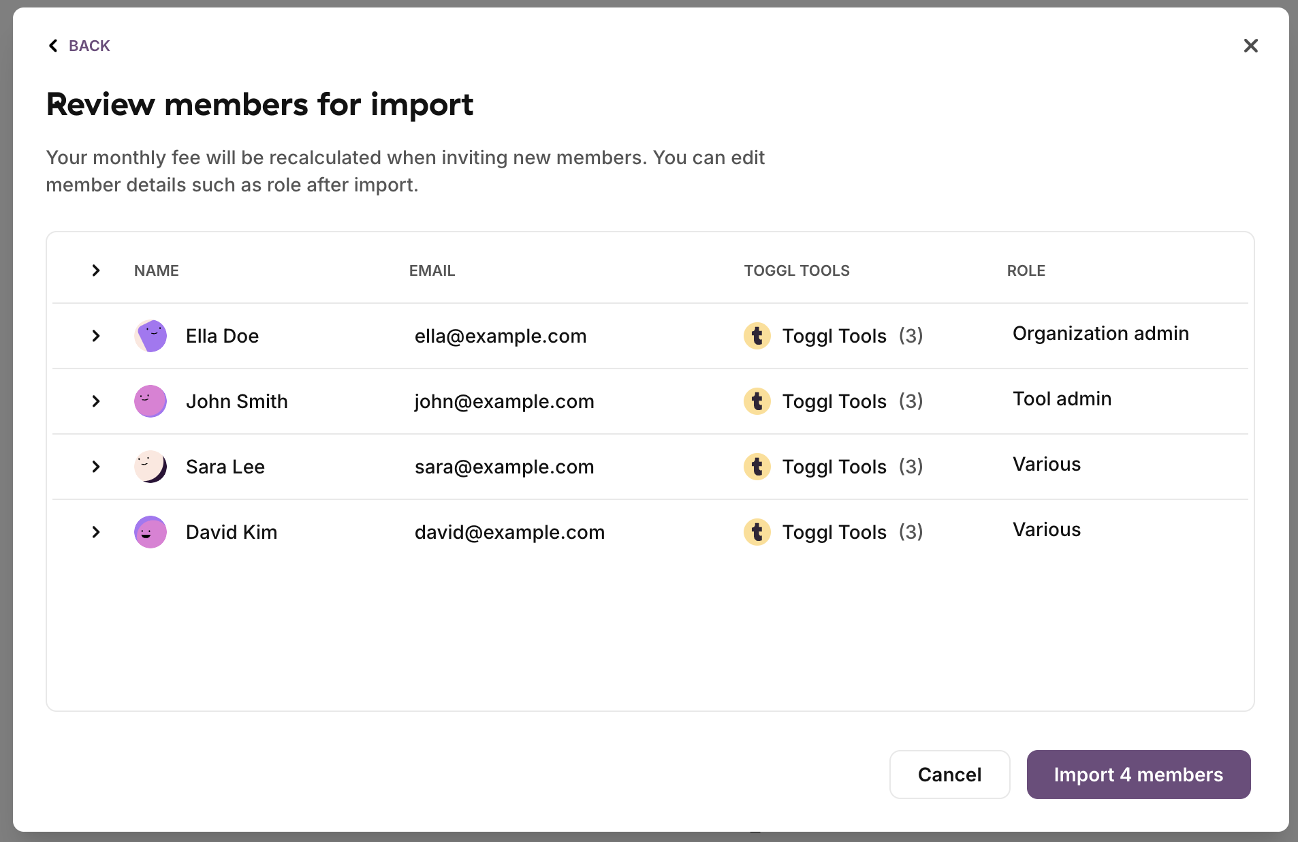
Task: Cancel the member import
Action: click(x=949, y=775)
